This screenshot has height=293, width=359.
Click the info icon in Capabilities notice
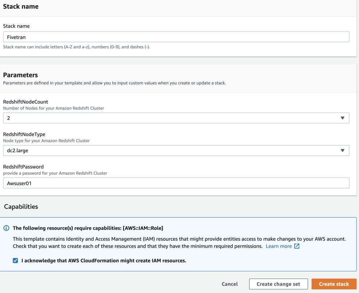click(6, 228)
